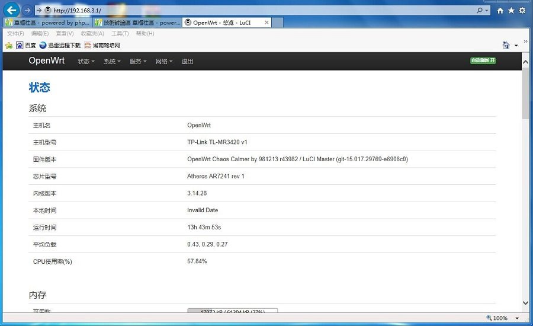The image size is (533, 326).
Task: Click kernel version value 3.14.28
Action: (x=197, y=193)
